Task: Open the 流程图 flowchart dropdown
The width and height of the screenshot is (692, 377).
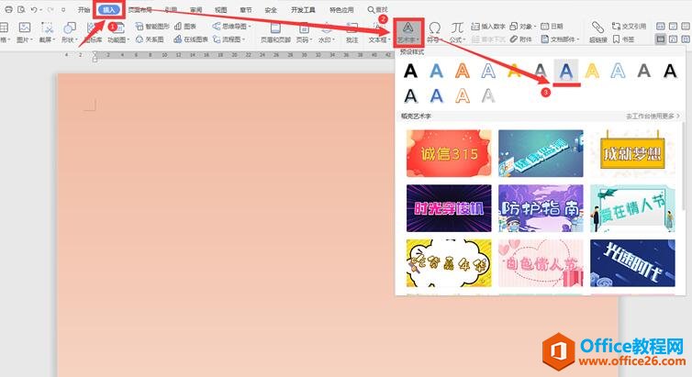Action: coord(229,39)
